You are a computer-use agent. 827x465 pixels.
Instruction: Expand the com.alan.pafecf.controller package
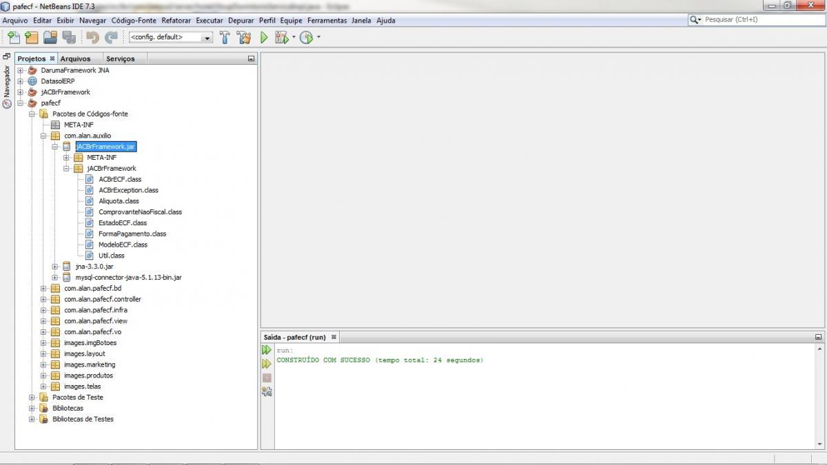pos(43,299)
